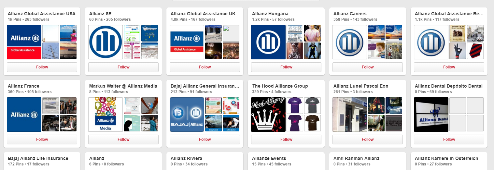The height and width of the screenshot is (170, 494).
Task: Click the Bajaj Allianz Life Insurance title
Action: tap(38, 158)
